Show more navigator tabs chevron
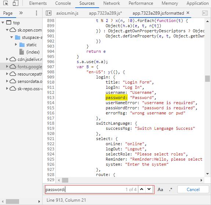211x205 pixels. (21, 13)
